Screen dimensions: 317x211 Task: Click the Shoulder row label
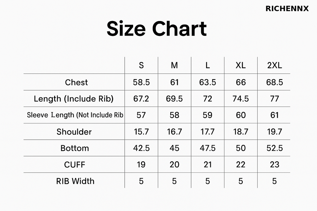(x=74, y=132)
